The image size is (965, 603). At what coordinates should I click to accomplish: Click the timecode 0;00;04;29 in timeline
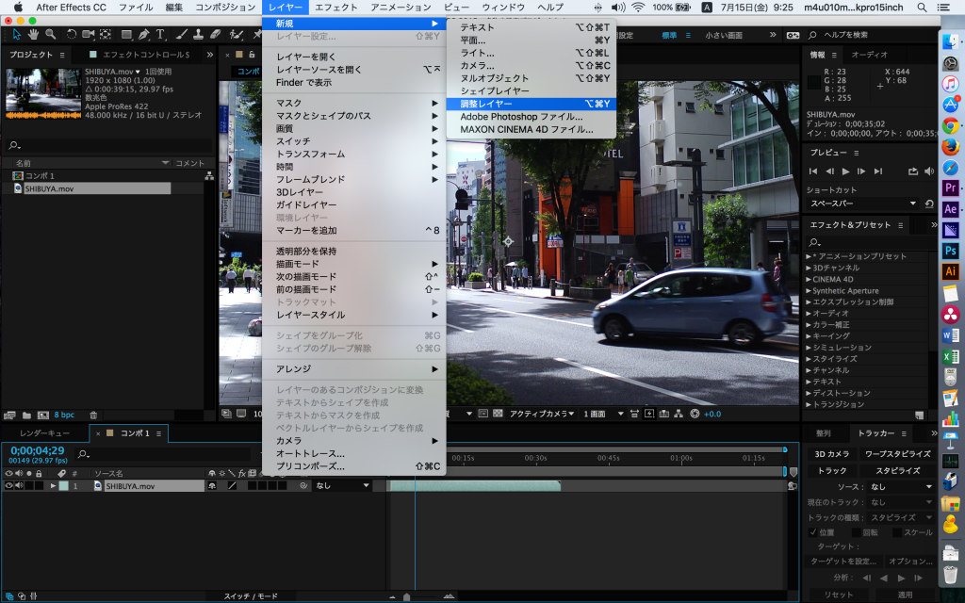tap(38, 449)
